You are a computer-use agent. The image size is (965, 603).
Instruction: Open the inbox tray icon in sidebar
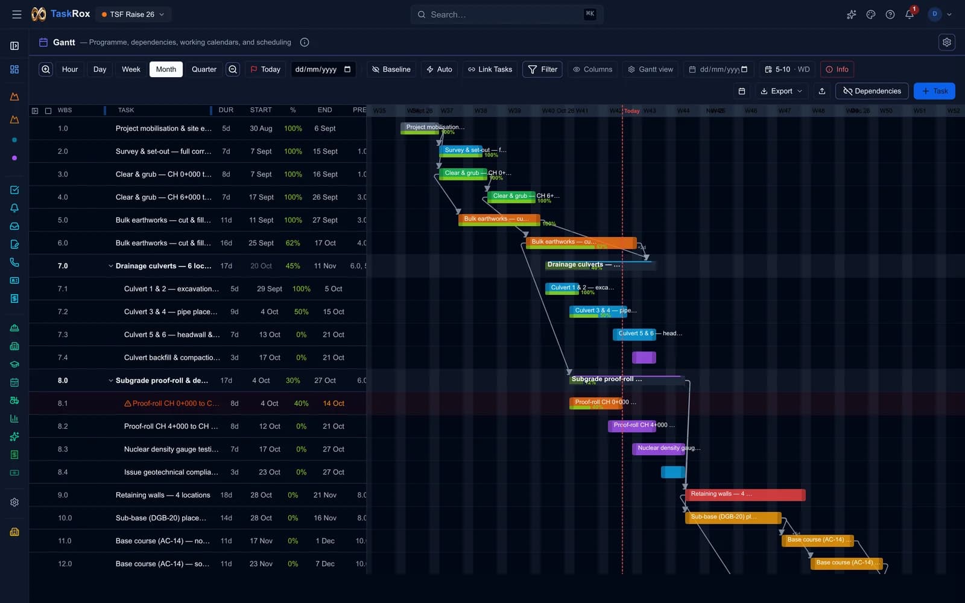(14, 226)
